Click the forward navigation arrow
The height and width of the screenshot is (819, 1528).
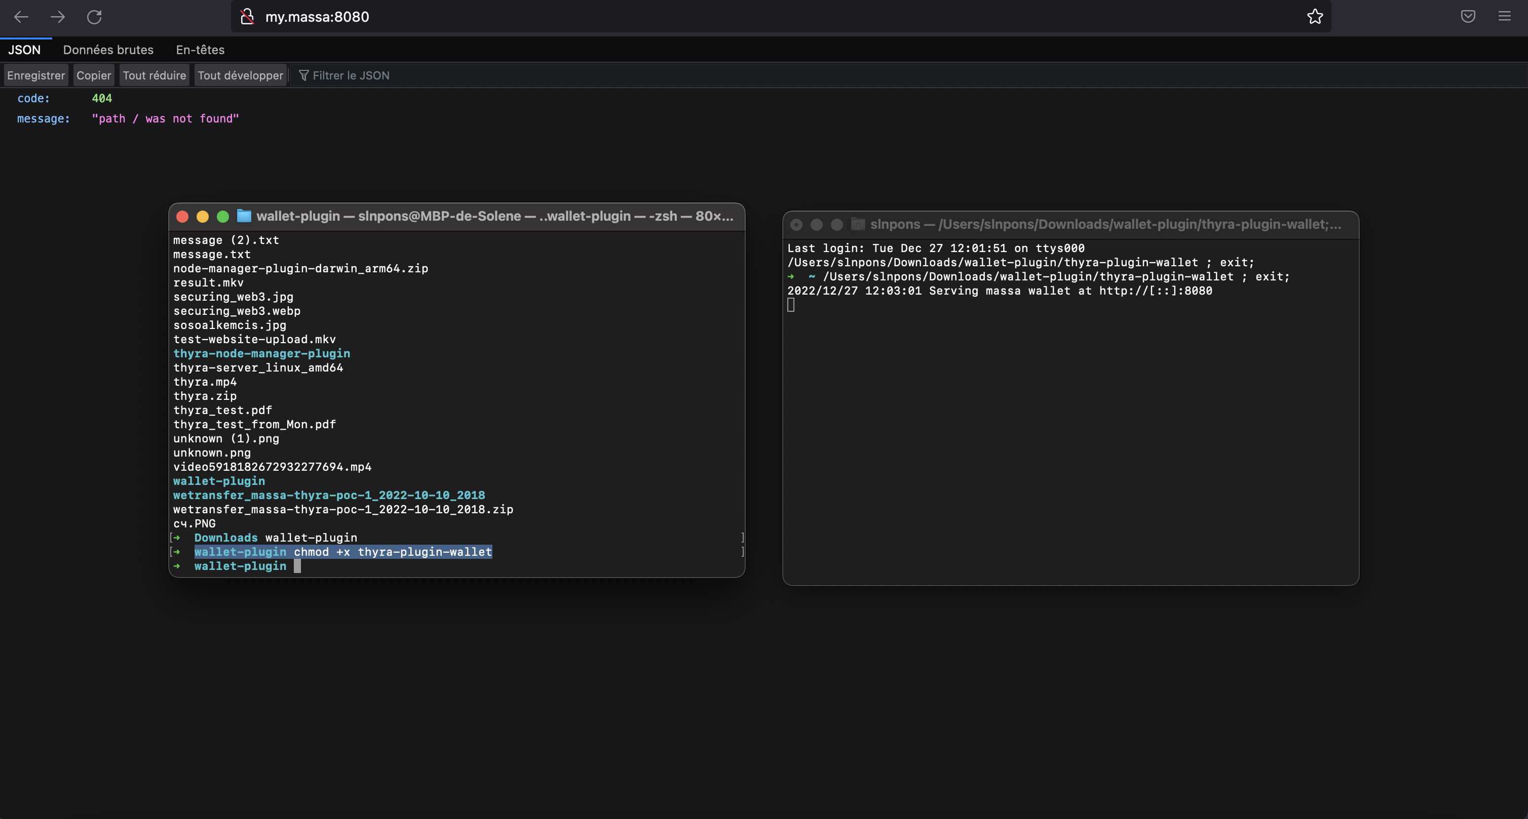coord(58,17)
